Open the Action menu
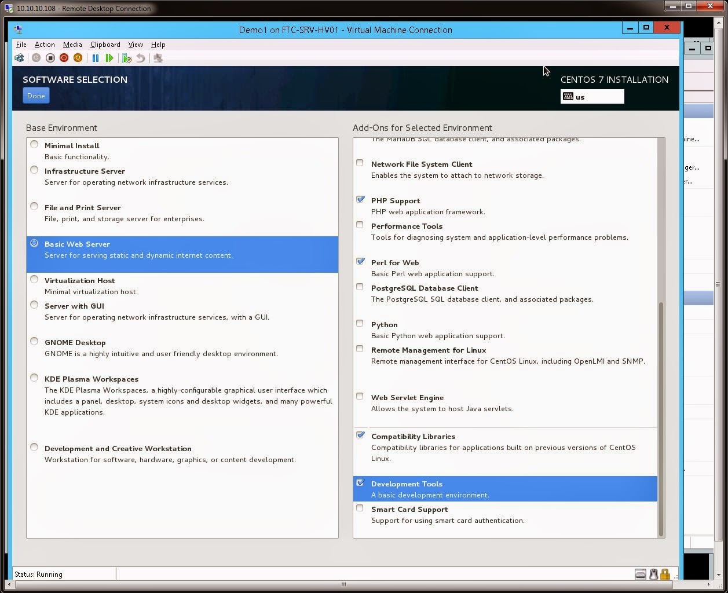 pyautogui.click(x=45, y=45)
